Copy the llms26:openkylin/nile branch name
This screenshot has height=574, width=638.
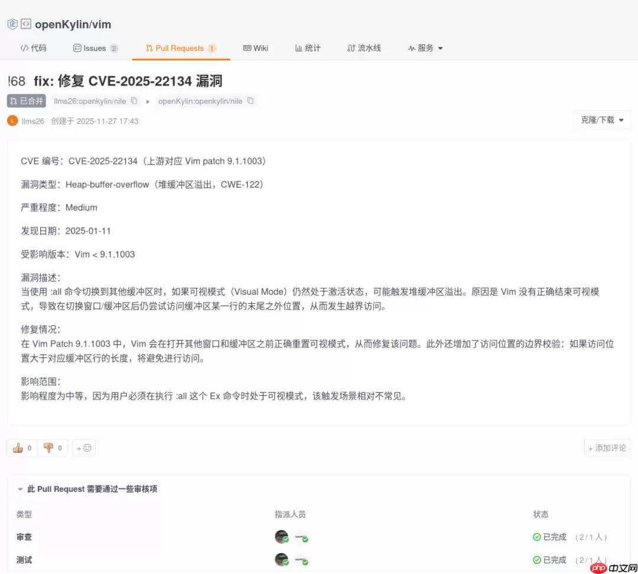(x=135, y=101)
